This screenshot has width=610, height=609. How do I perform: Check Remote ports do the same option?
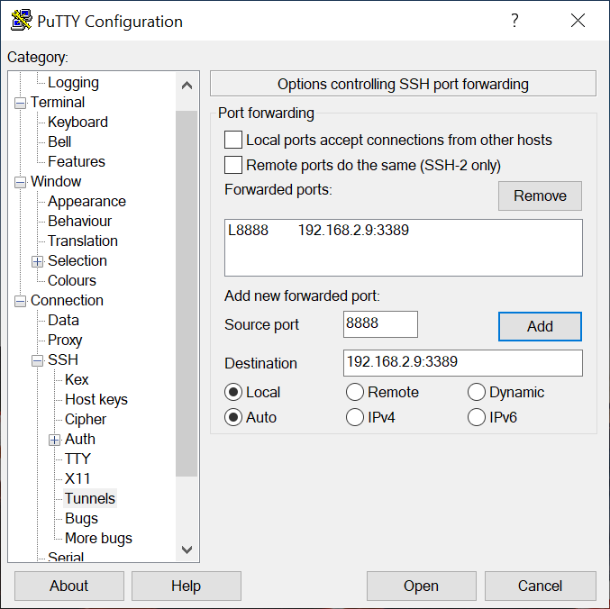click(x=233, y=165)
